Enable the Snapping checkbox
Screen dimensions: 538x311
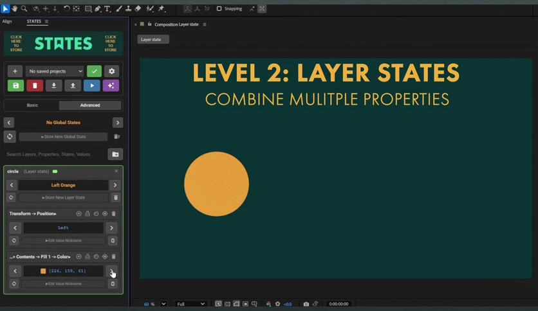tap(219, 8)
